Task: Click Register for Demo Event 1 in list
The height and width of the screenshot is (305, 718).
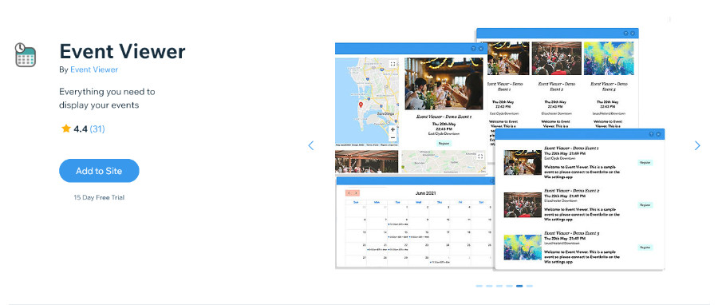Action: pos(645,163)
